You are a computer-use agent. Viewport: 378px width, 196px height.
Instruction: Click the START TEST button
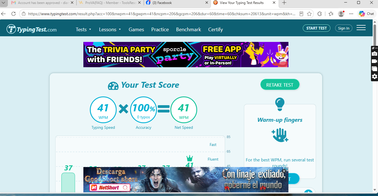pyautogui.click(x=316, y=28)
